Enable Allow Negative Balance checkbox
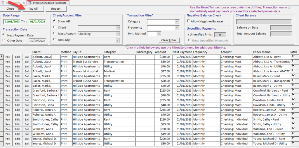Viewport: 299px width, 148px height. (188, 21)
